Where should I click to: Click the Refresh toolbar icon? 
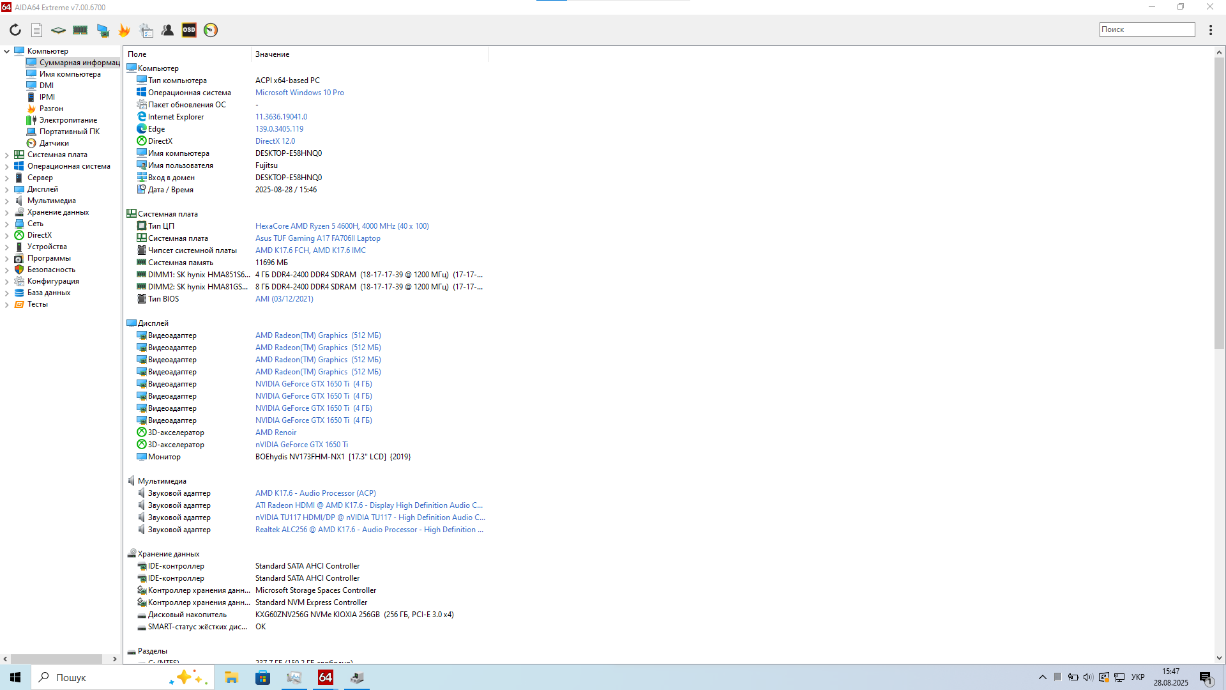[x=15, y=30]
